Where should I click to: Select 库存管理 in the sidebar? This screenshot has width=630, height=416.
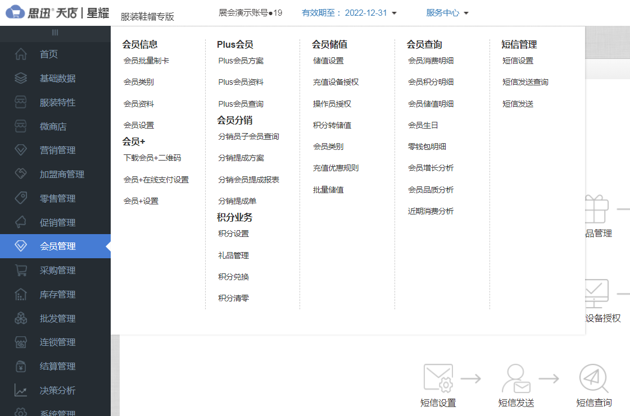point(56,294)
